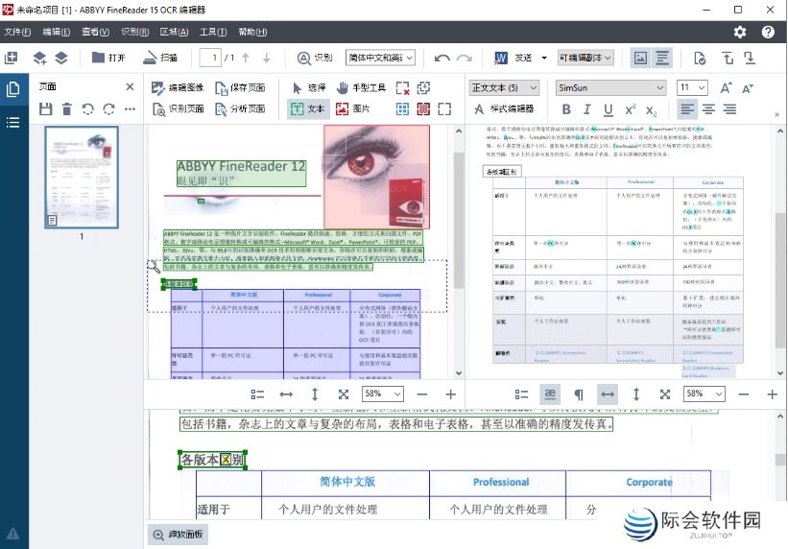Click the 样式编辑器 style editor button
Screen dimensions: 788x549
pos(503,109)
